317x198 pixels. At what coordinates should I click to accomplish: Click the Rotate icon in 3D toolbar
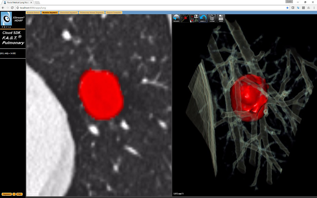click(x=177, y=18)
